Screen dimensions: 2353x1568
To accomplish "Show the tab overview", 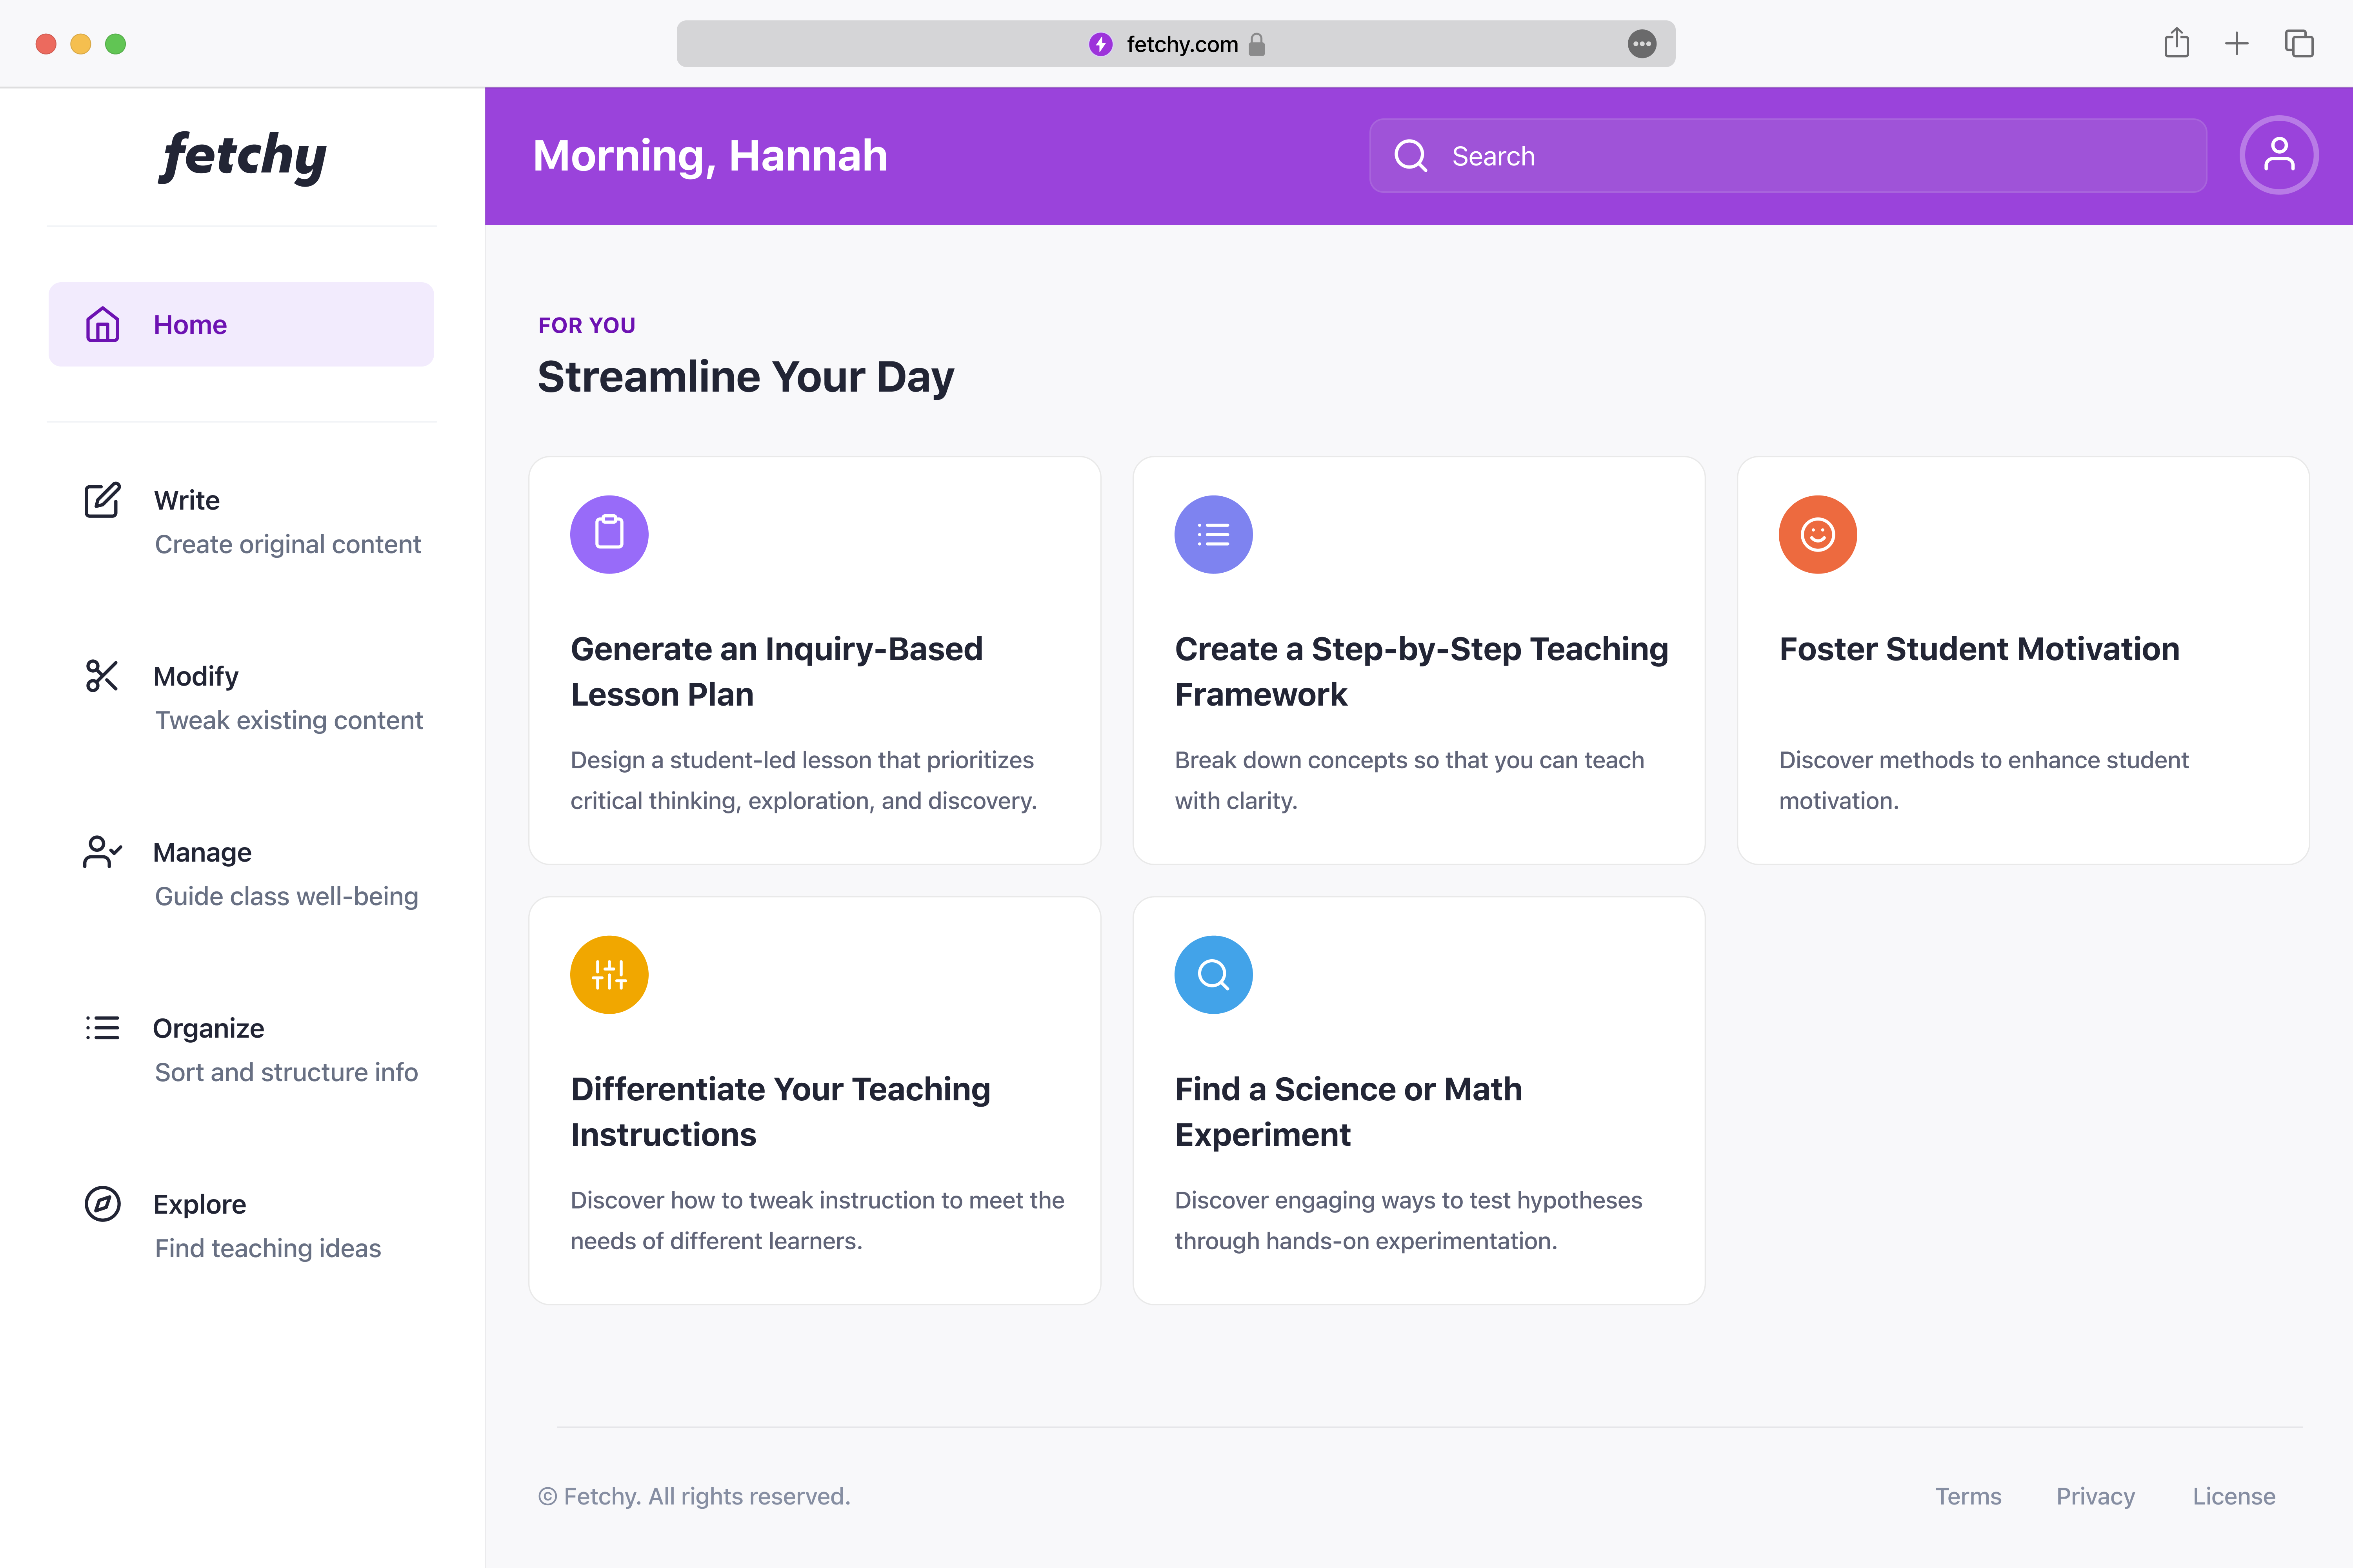I will 2298,44.
